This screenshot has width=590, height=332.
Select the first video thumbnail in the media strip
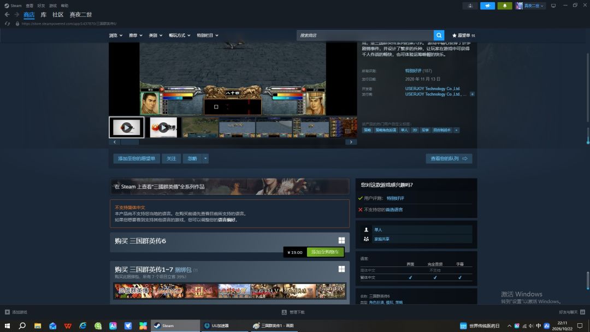[126, 127]
